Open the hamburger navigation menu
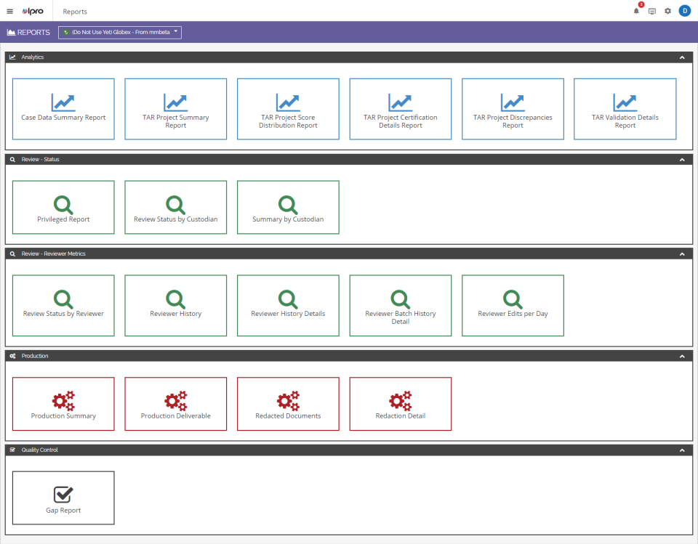 click(x=9, y=11)
